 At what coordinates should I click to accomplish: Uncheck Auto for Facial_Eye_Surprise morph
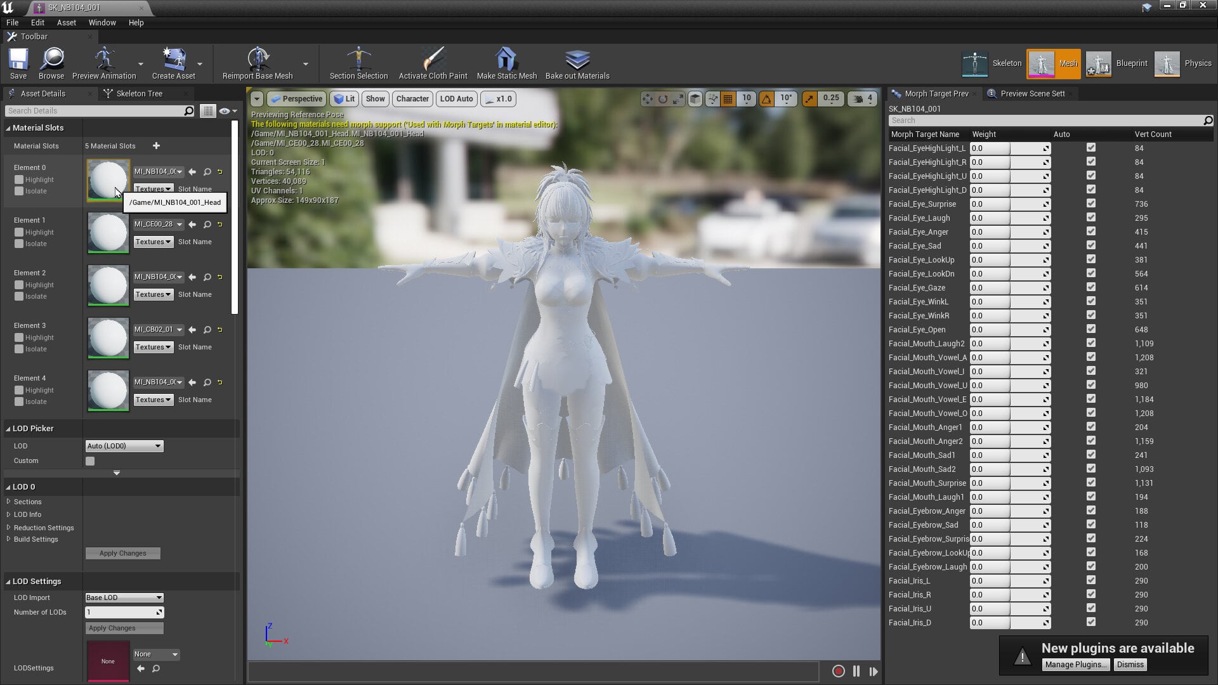tap(1091, 204)
